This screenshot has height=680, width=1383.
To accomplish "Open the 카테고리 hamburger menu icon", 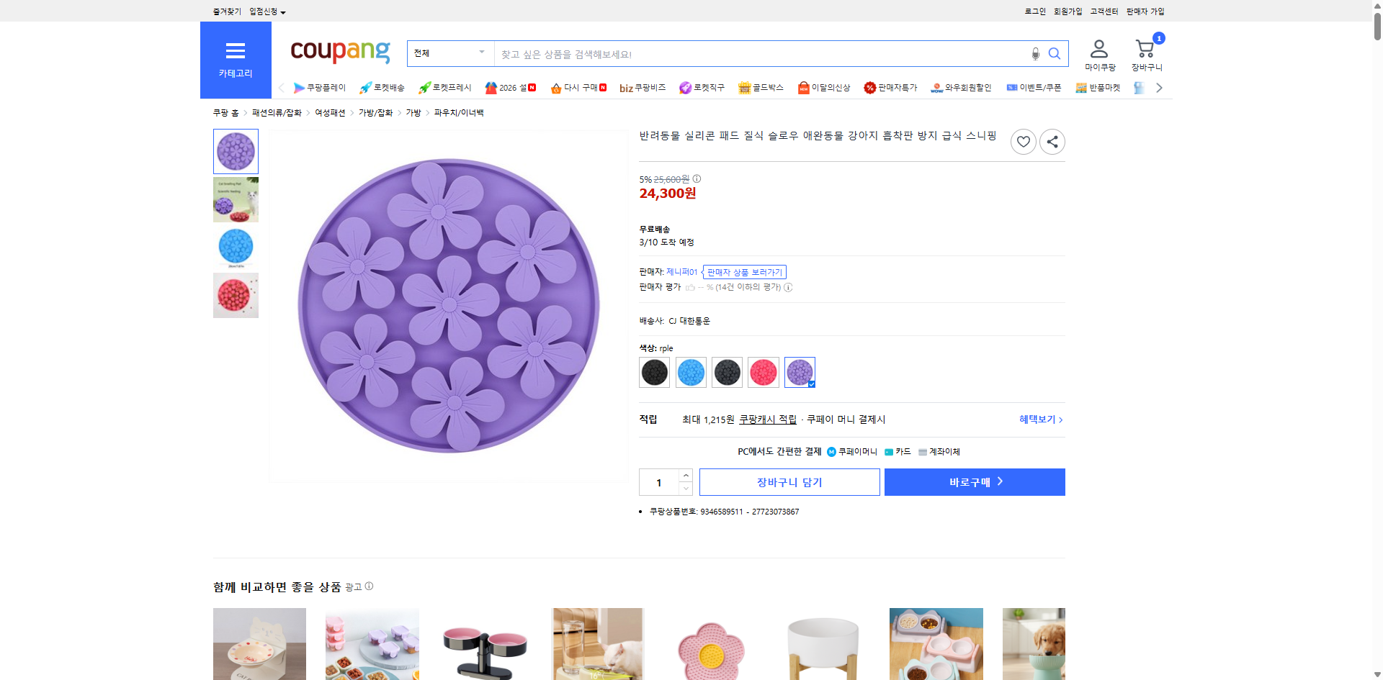I will pyautogui.click(x=236, y=50).
